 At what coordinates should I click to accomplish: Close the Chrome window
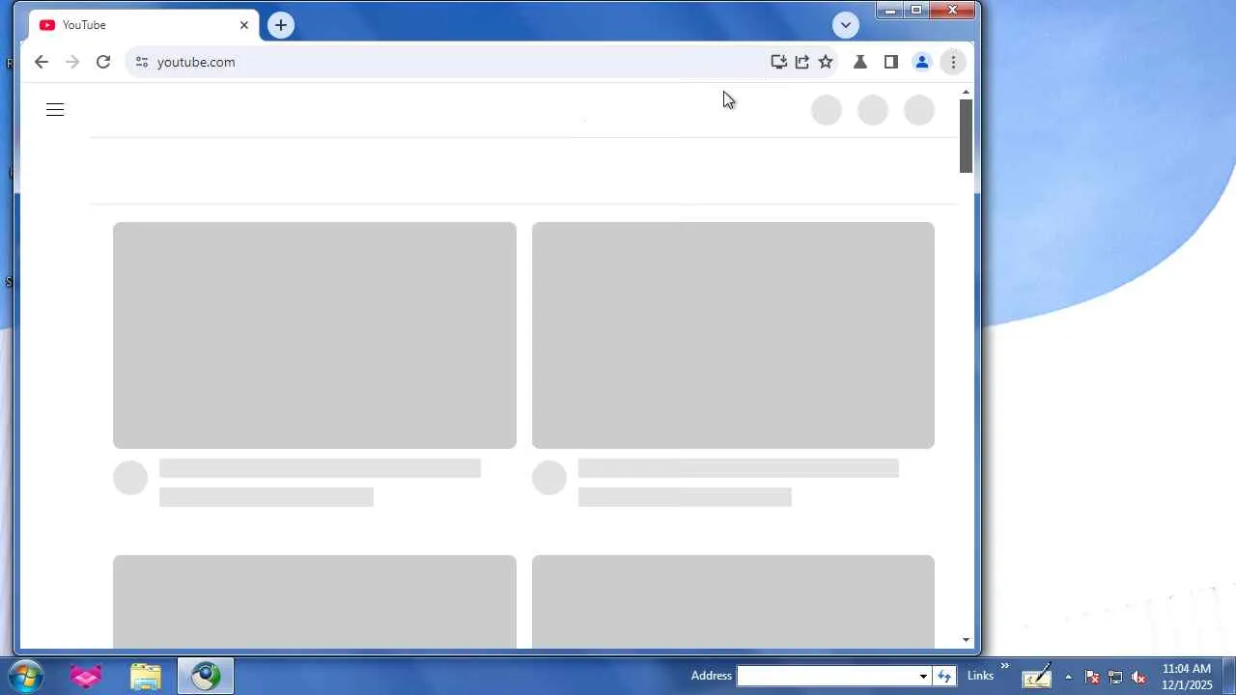click(x=953, y=11)
